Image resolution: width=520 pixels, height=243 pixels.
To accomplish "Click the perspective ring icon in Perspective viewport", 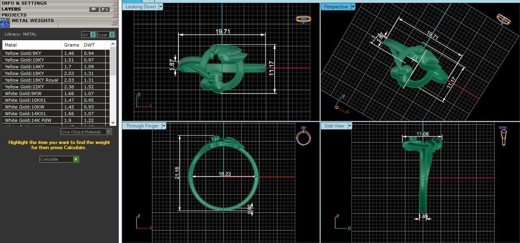I will [x=503, y=19].
